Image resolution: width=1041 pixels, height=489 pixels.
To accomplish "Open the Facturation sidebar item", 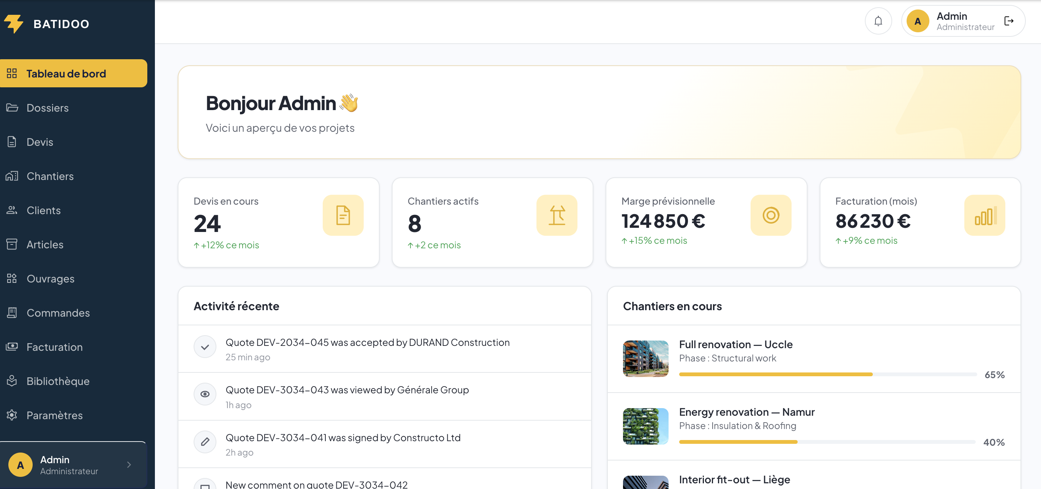I will pos(74,347).
